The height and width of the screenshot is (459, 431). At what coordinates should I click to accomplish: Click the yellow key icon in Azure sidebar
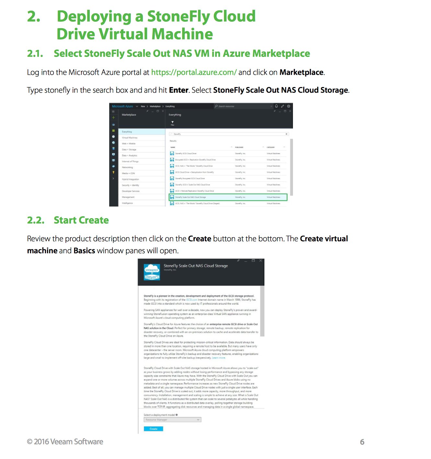pos(113,172)
